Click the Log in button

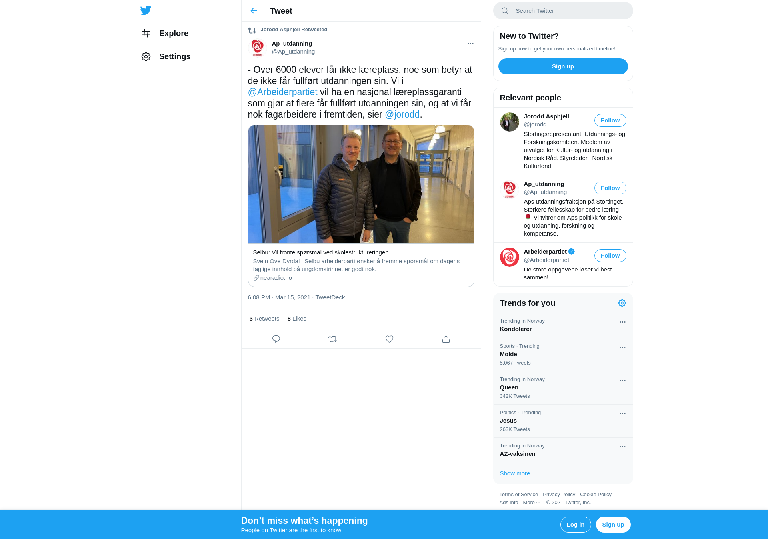(x=575, y=525)
